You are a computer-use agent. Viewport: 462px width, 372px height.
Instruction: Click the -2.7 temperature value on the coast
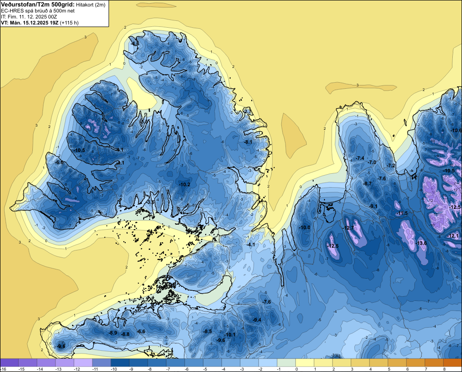[x=247, y=111]
